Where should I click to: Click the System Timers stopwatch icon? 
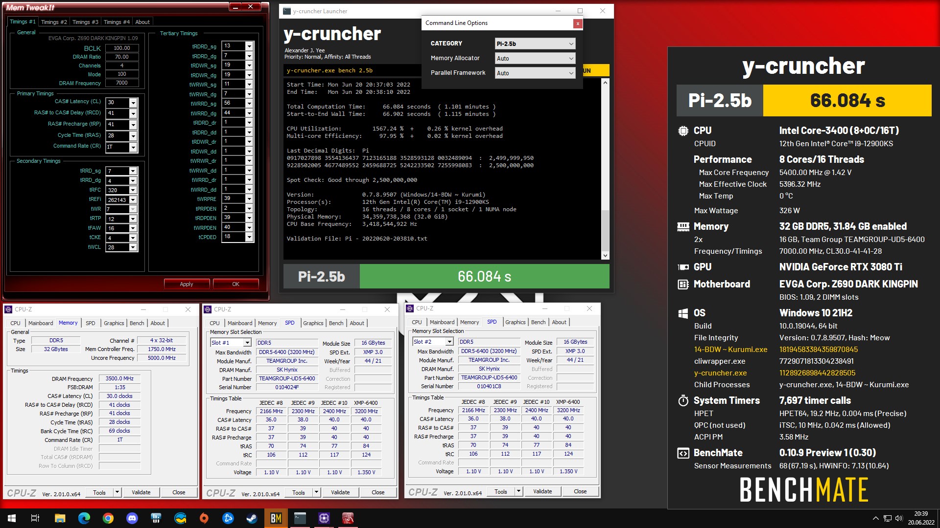(683, 400)
